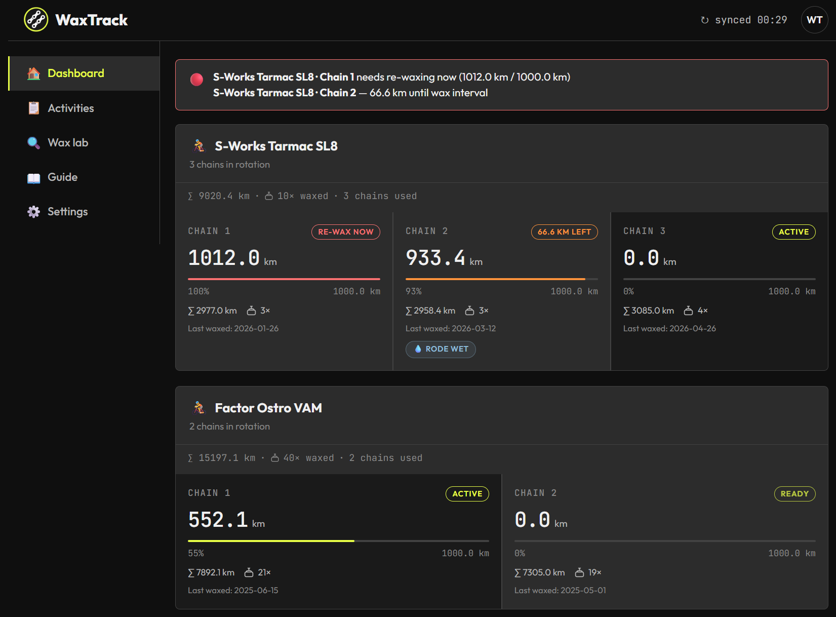Click the synced 00:29 status text
The height and width of the screenshot is (617, 836).
click(751, 20)
